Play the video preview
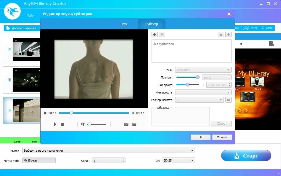 coord(55,124)
